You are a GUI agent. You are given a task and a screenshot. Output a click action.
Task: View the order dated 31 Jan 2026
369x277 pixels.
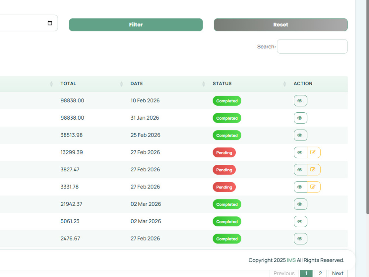300,118
